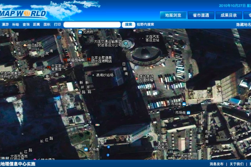Click the 关于我们 footer link
251x167 pixels.
(237, 164)
